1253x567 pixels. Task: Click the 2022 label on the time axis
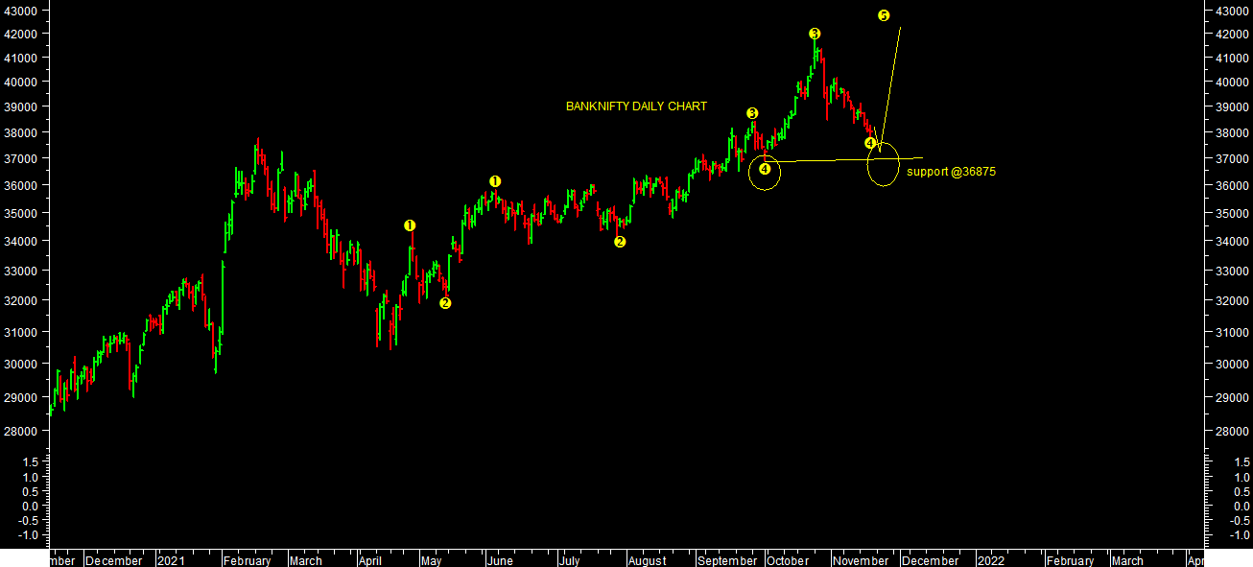coord(990,560)
